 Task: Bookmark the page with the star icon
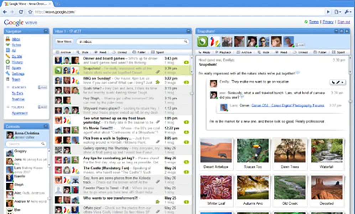(x=30, y=12)
